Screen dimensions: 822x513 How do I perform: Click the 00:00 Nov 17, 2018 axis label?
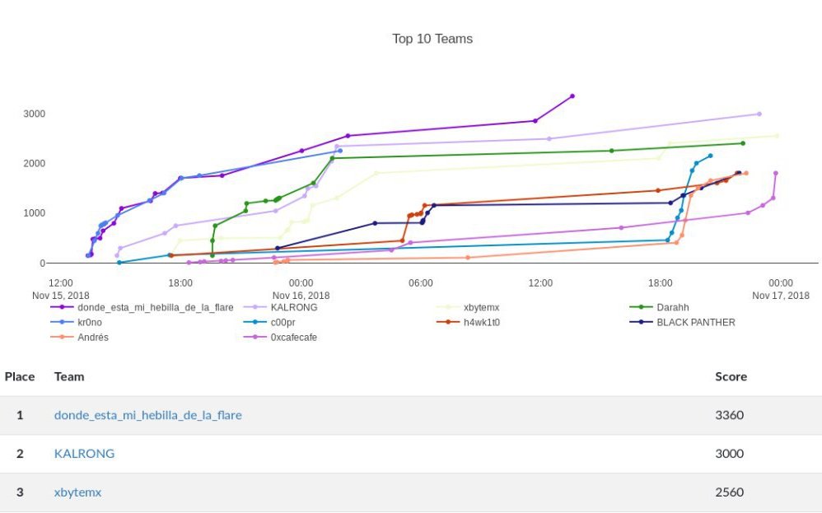coord(781,289)
